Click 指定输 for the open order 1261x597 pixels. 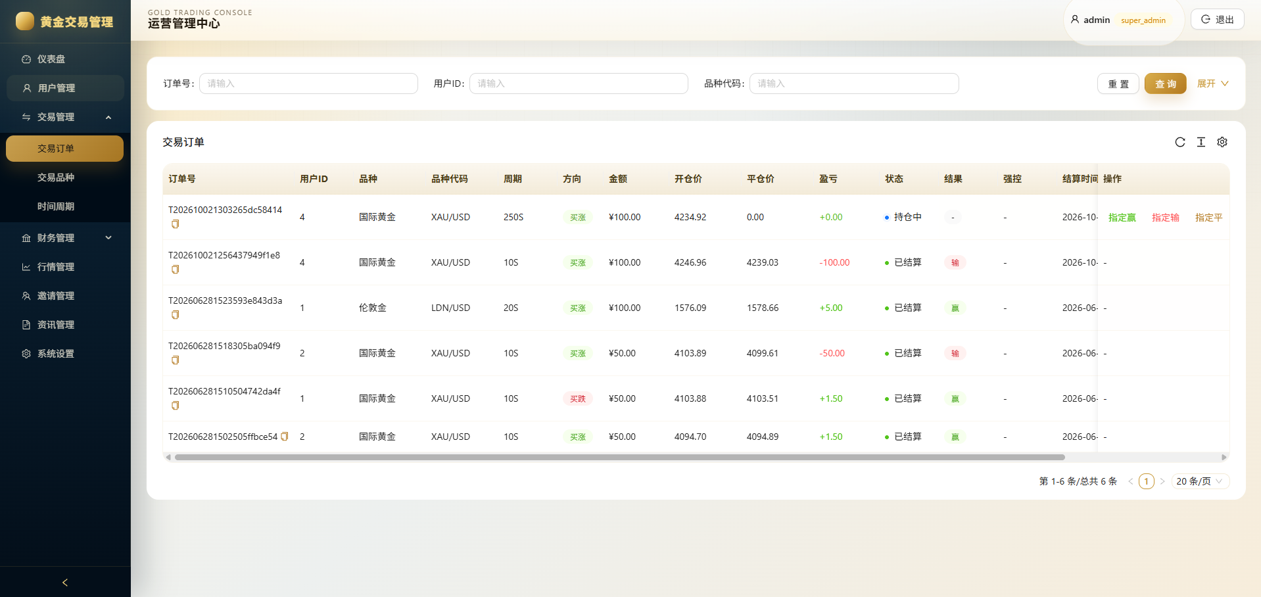pos(1165,218)
